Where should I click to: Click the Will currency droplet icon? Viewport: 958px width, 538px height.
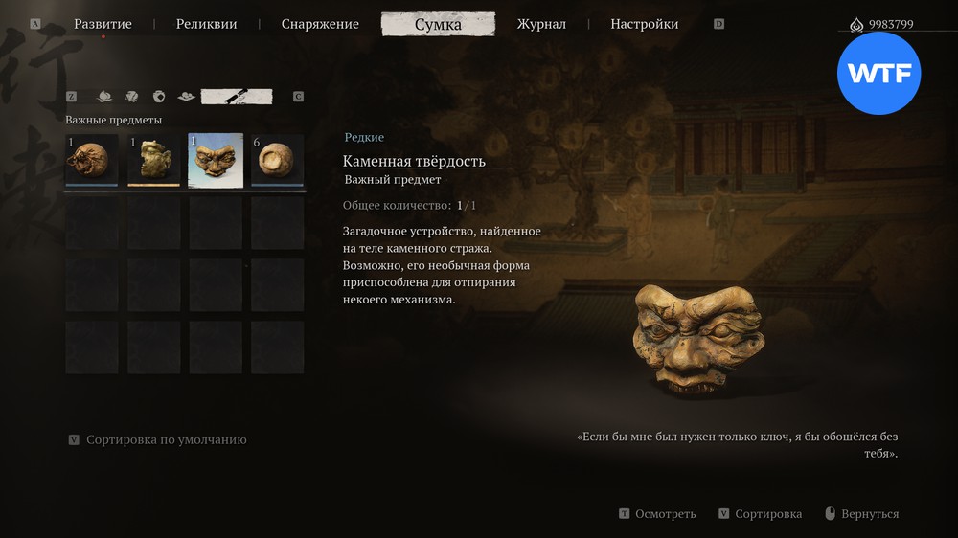[856, 25]
